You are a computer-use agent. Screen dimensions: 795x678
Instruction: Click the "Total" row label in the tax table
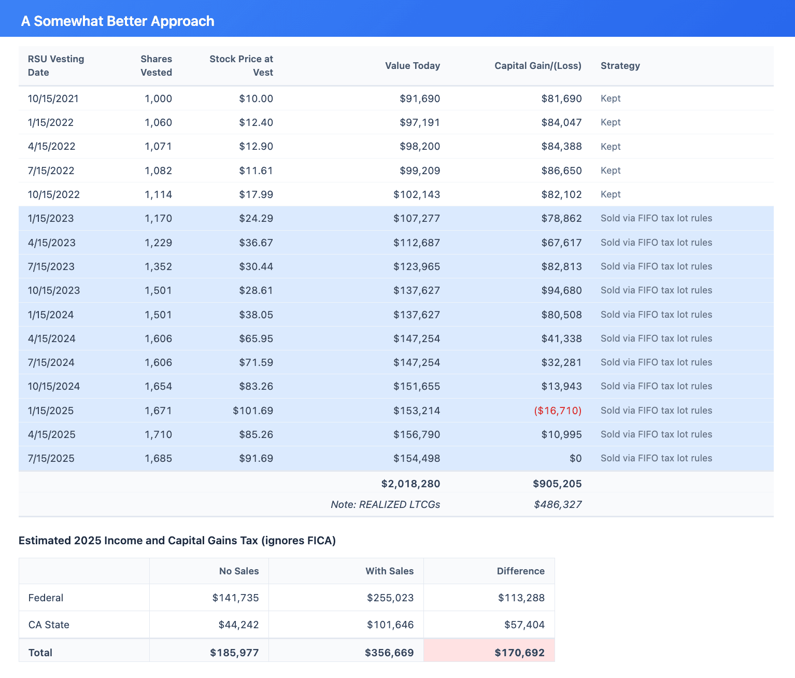[x=40, y=652]
